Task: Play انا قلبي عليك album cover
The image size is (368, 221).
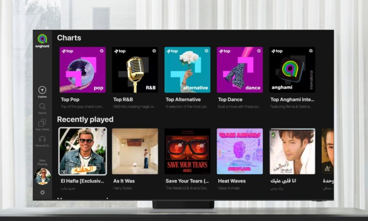Action: click(292, 151)
